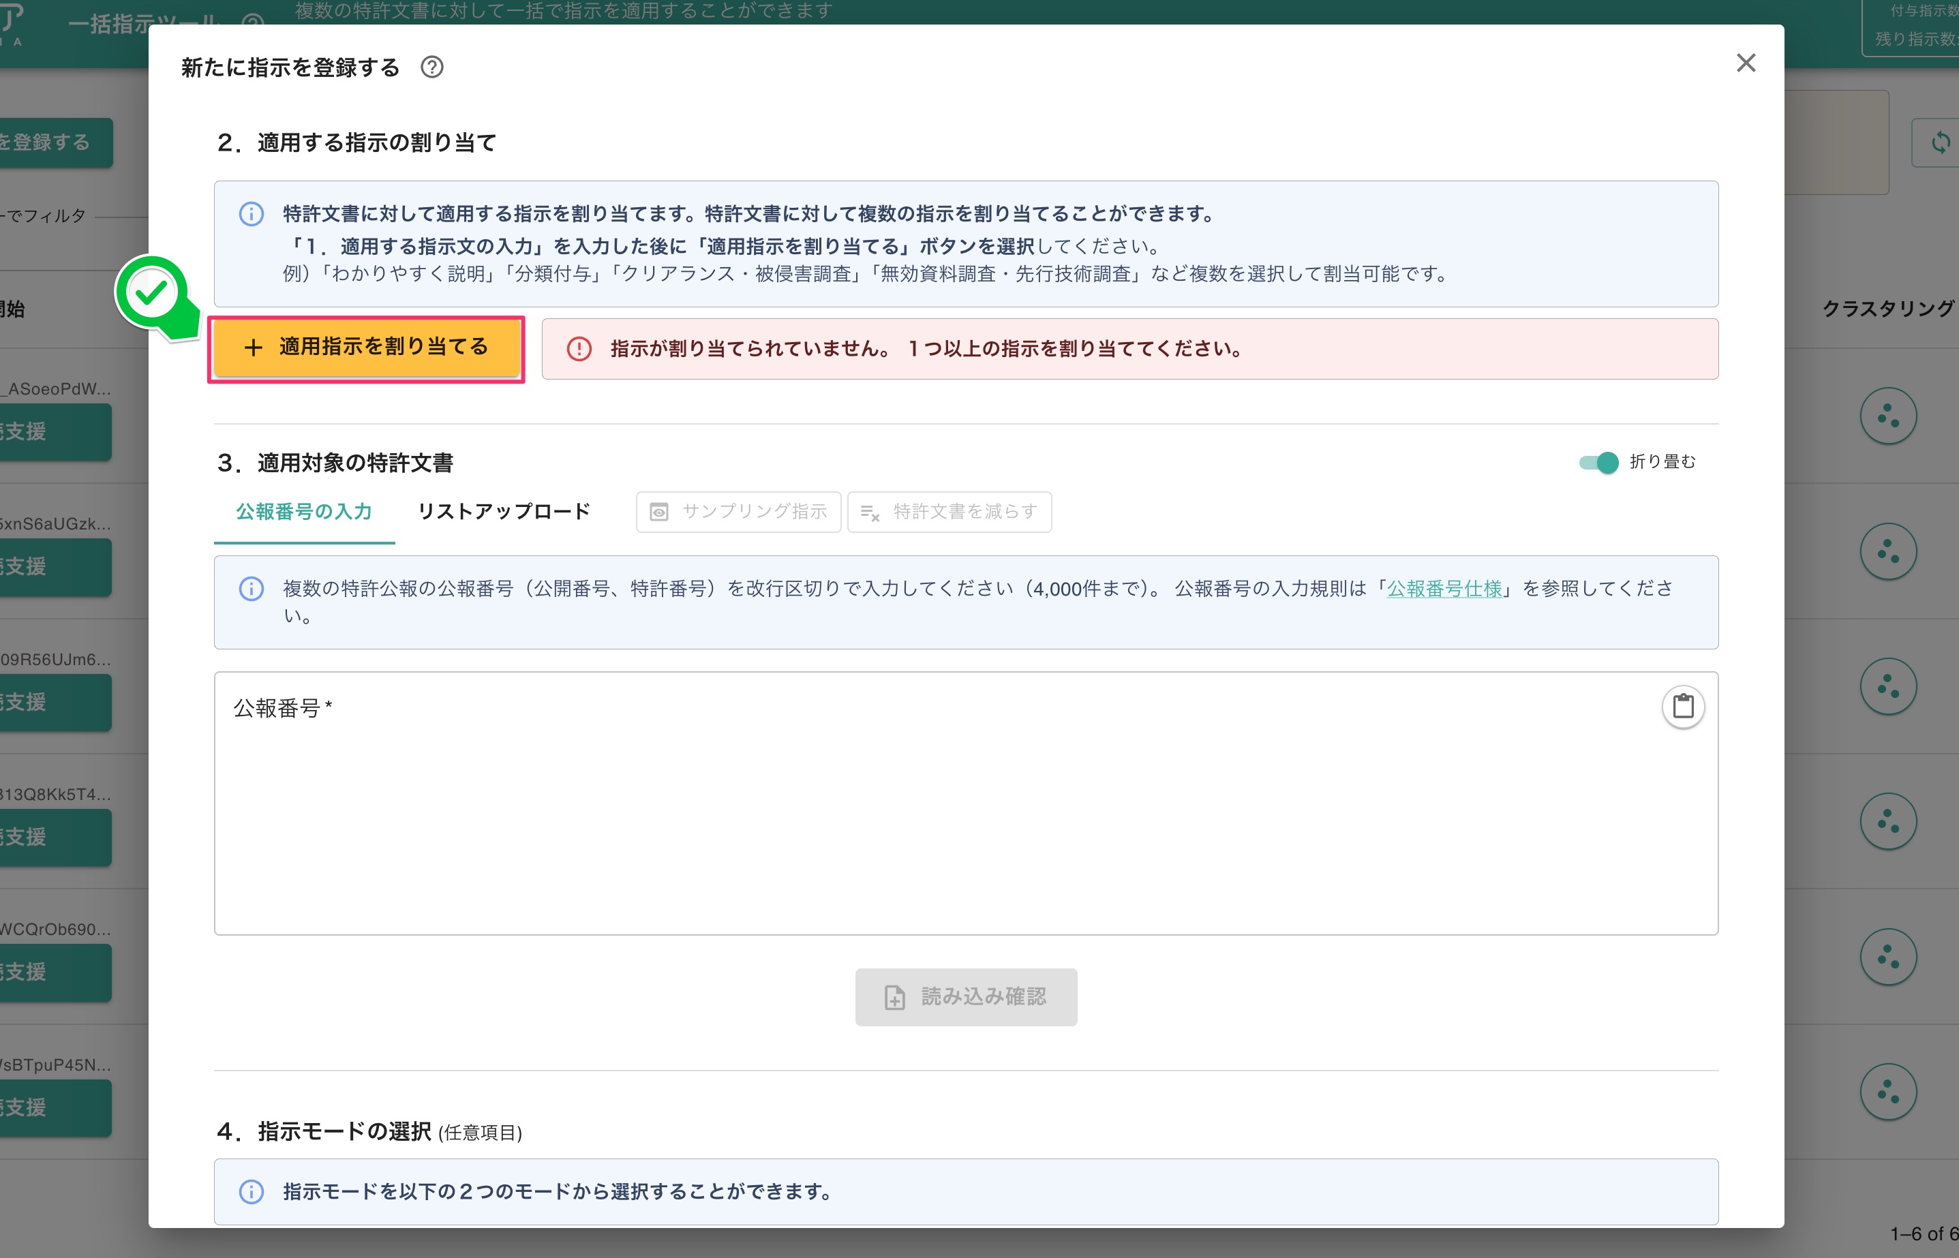Close the register instruction dialog
Image resolution: width=1959 pixels, height=1258 pixels.
(1745, 63)
